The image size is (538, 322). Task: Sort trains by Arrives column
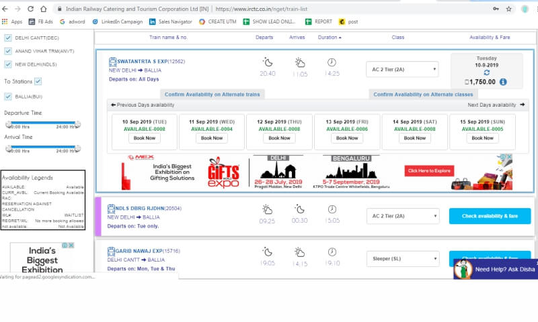pos(297,38)
